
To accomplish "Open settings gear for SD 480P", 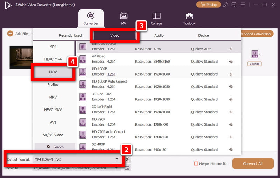I will [x=231, y=150].
